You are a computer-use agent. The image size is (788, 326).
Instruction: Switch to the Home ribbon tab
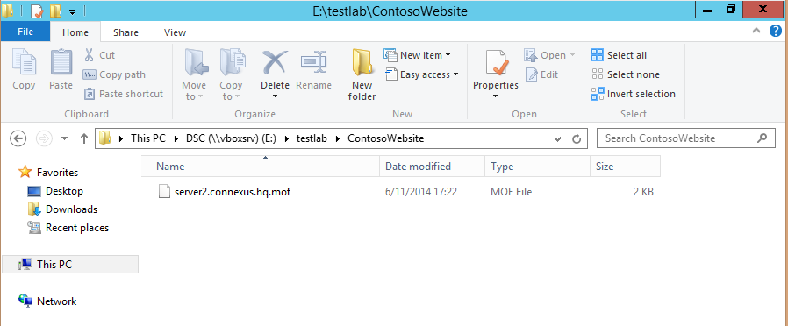[75, 32]
